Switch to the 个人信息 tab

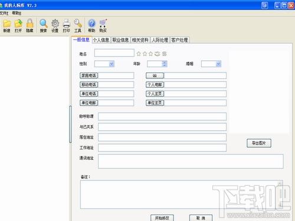tap(101, 40)
